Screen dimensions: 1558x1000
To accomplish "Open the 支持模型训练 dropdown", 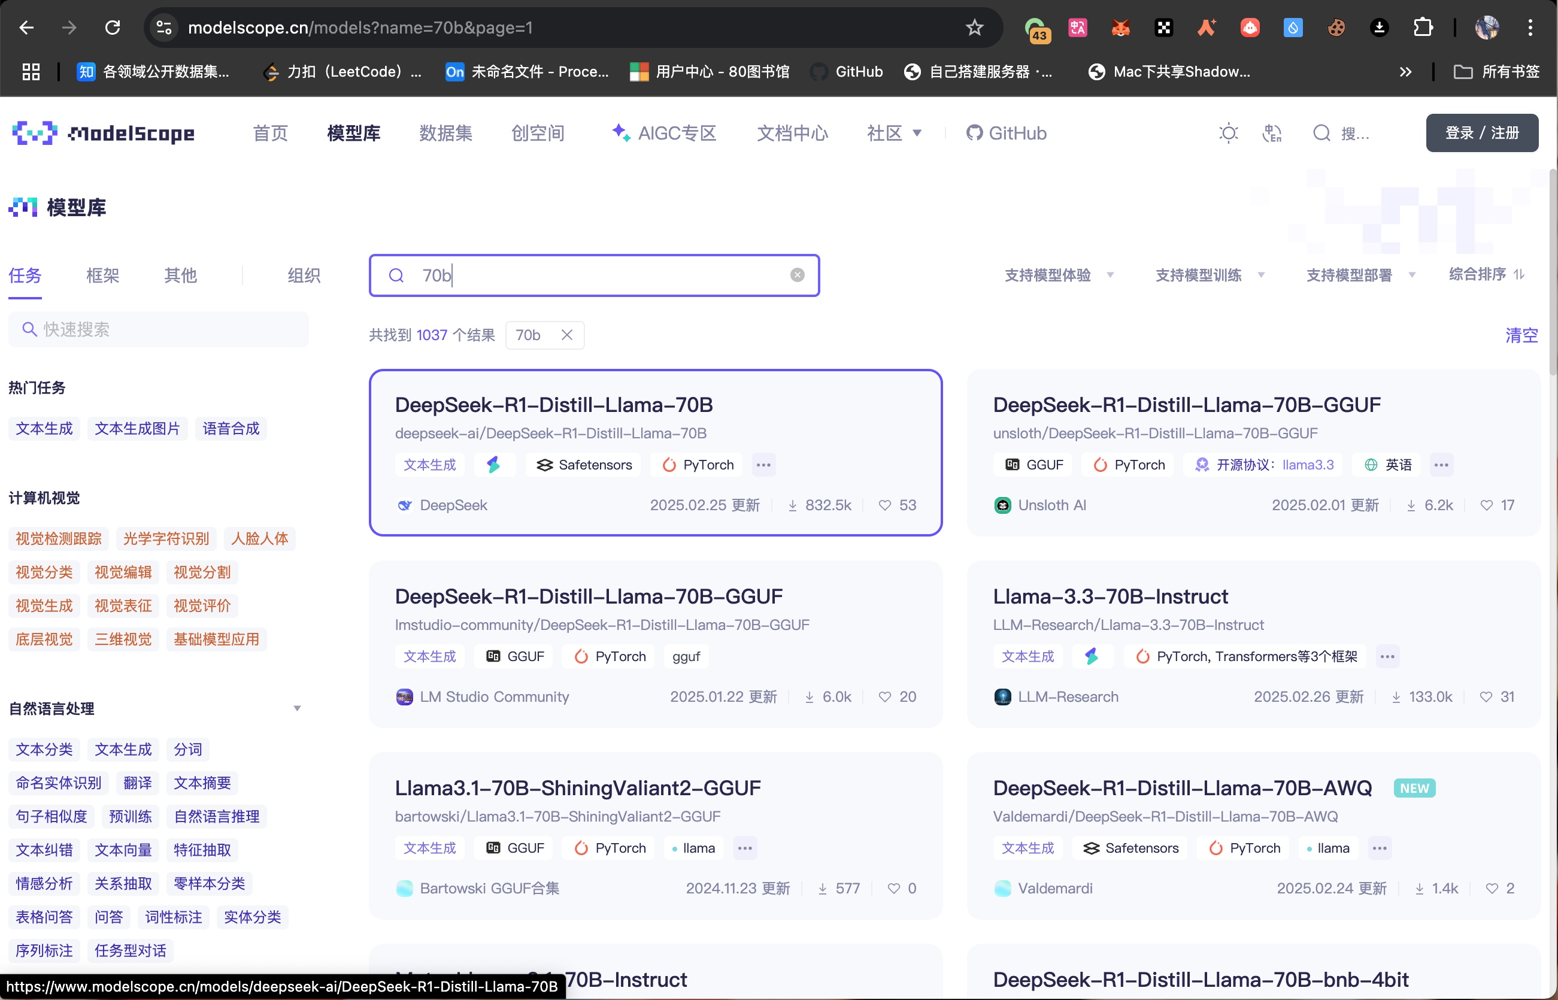I will [x=1210, y=275].
